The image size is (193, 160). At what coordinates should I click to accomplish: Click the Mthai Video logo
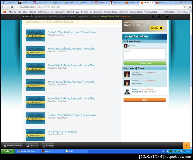[160, 16]
